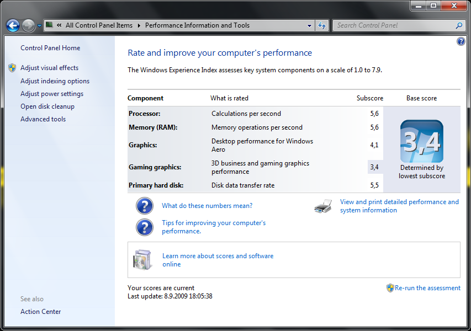Open the Action Center link
This screenshot has width=471, height=331.
pos(40,311)
